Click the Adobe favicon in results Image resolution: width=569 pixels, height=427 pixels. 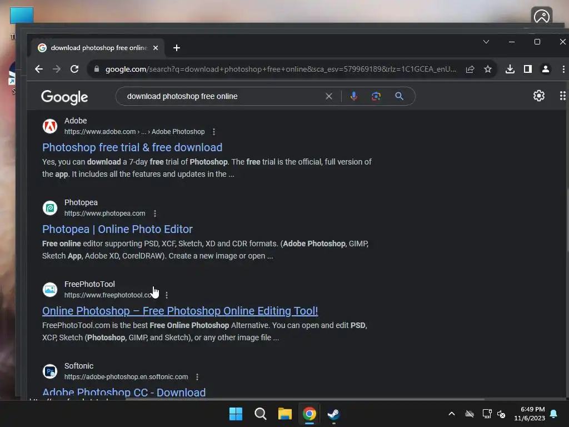point(50,126)
